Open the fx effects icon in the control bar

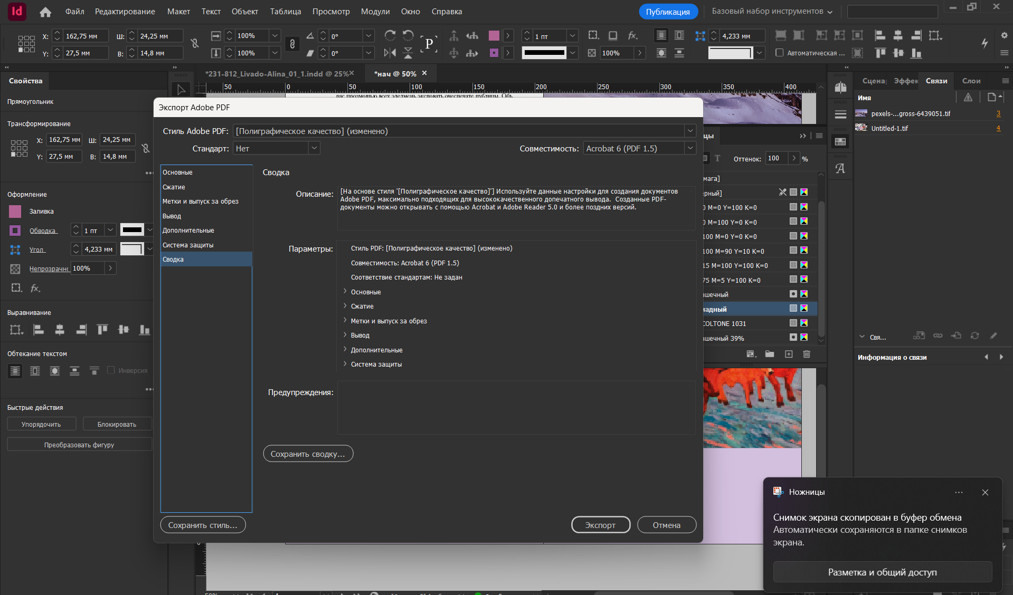[x=632, y=36]
